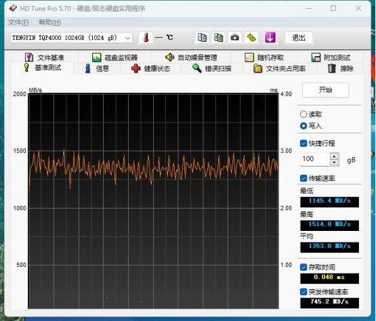This screenshot has height=321, width=376.
Task: Click the thermometer temperature icon
Action: click(x=146, y=38)
